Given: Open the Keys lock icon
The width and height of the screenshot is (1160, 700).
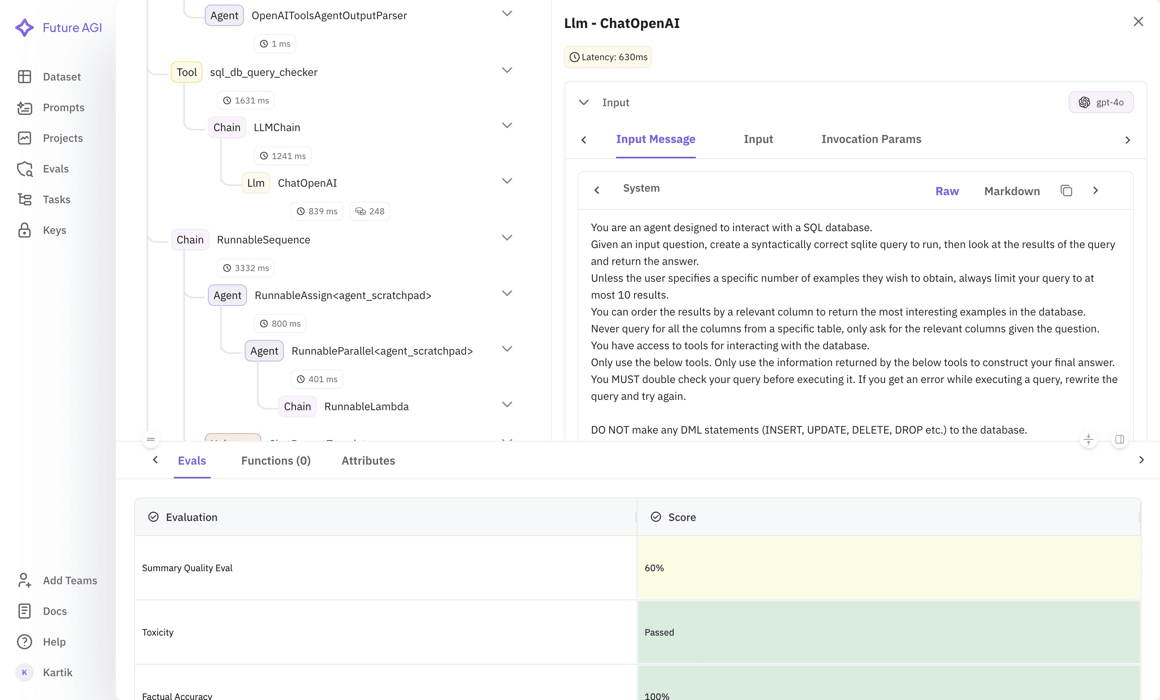Looking at the screenshot, I should [x=25, y=230].
